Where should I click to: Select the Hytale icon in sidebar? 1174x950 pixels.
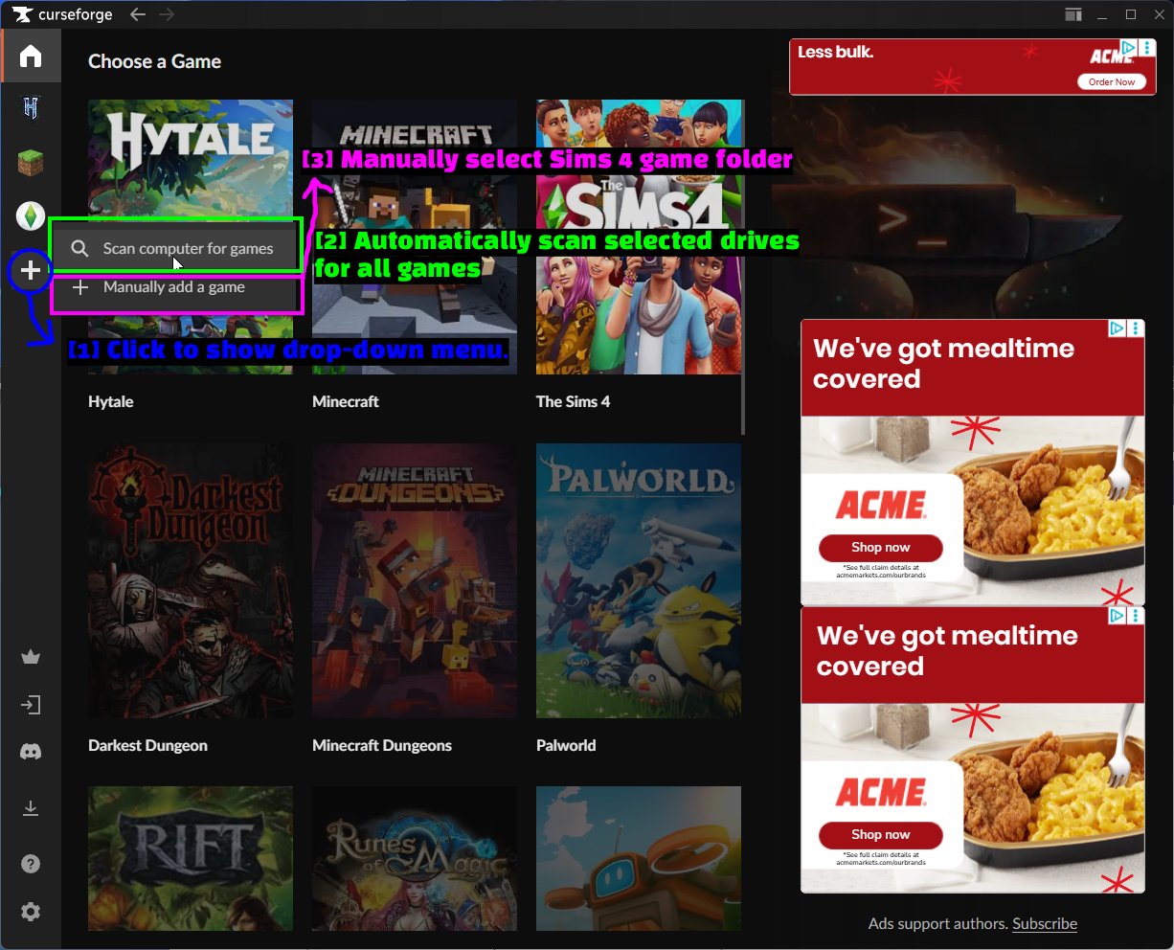(x=31, y=108)
